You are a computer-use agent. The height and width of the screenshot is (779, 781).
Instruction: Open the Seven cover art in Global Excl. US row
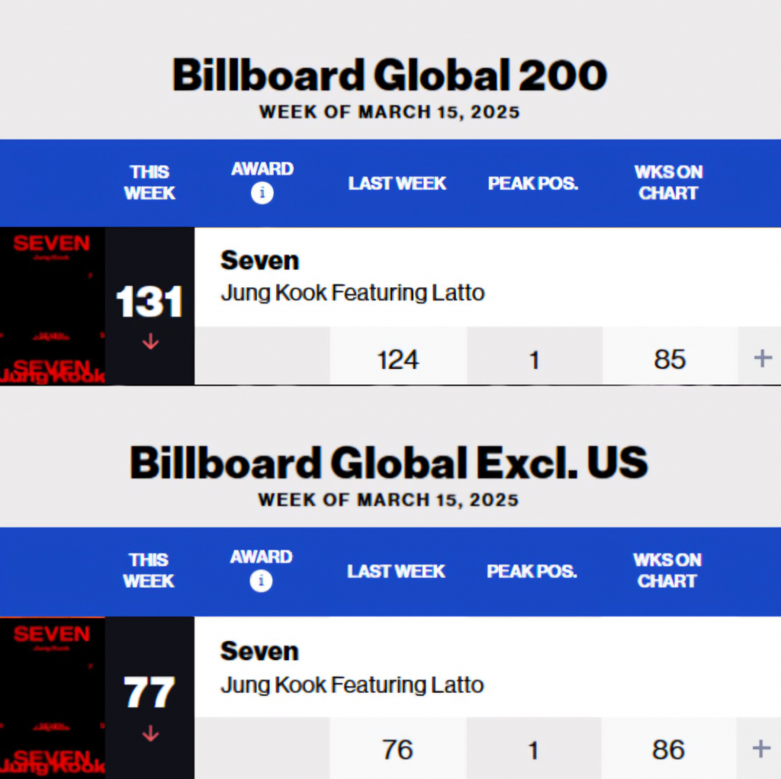click(x=52, y=697)
